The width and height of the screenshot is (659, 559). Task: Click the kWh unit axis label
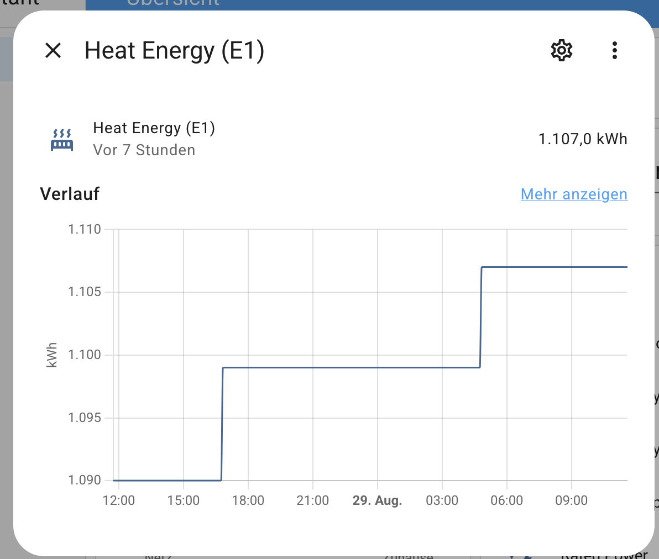pyautogui.click(x=52, y=355)
